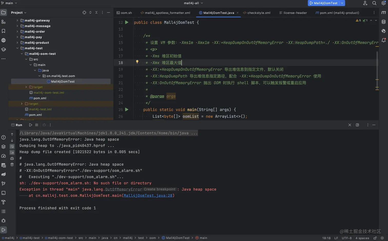
Task: Switch to pom.xml (mall4j-product) tab
Action: tap(337, 13)
